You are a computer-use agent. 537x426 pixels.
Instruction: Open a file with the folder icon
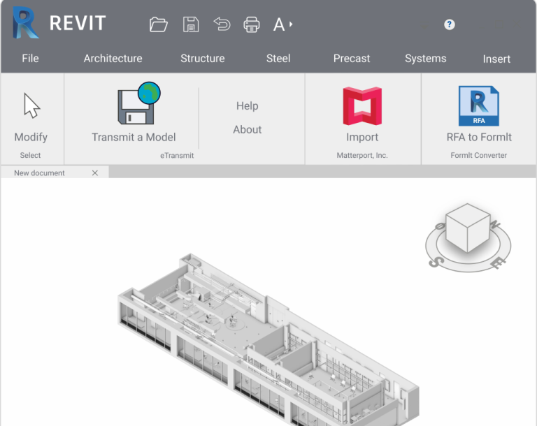pyautogui.click(x=159, y=24)
